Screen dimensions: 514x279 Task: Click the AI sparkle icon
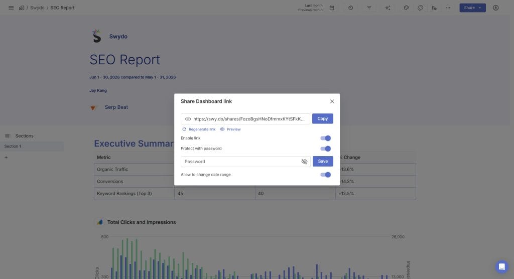[388, 8]
